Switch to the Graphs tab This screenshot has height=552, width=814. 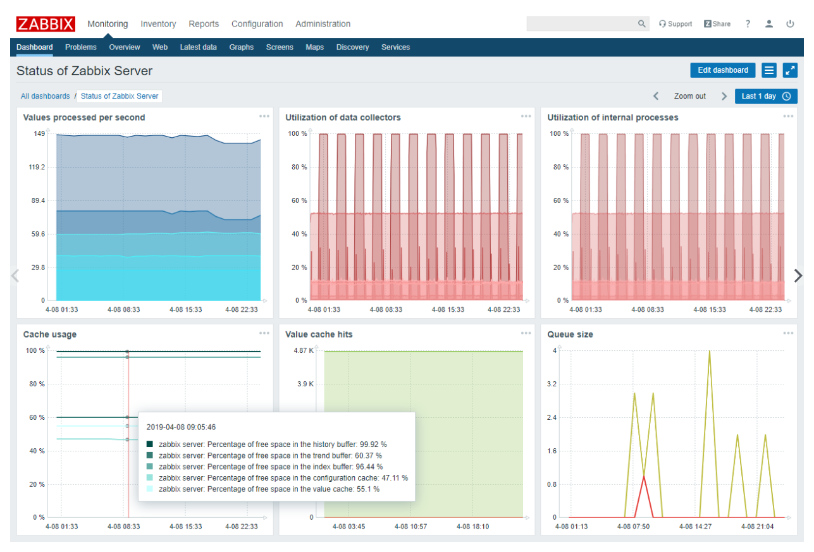(x=242, y=47)
